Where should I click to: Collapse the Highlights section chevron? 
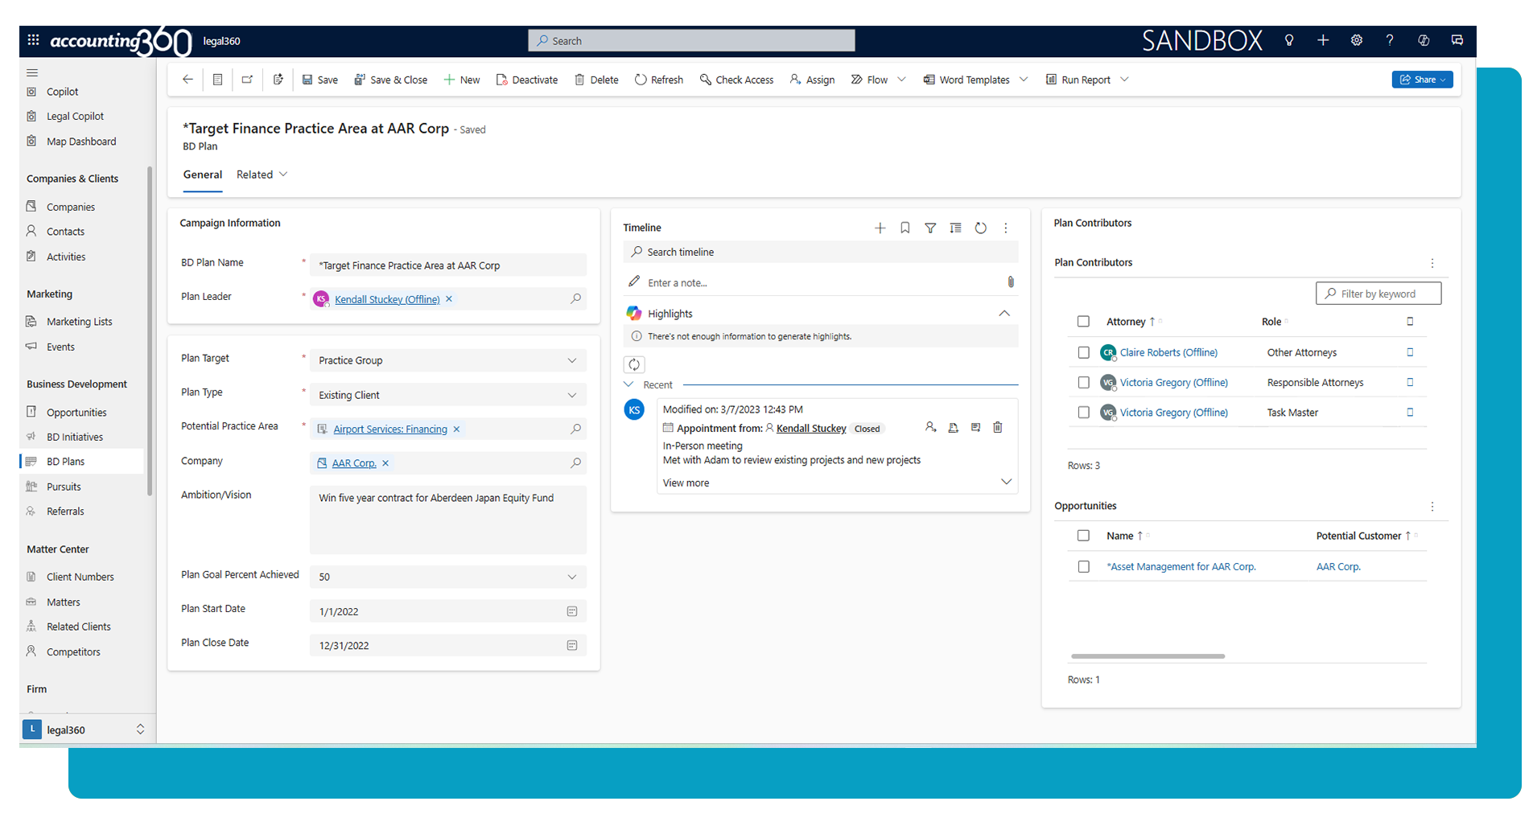click(1004, 314)
